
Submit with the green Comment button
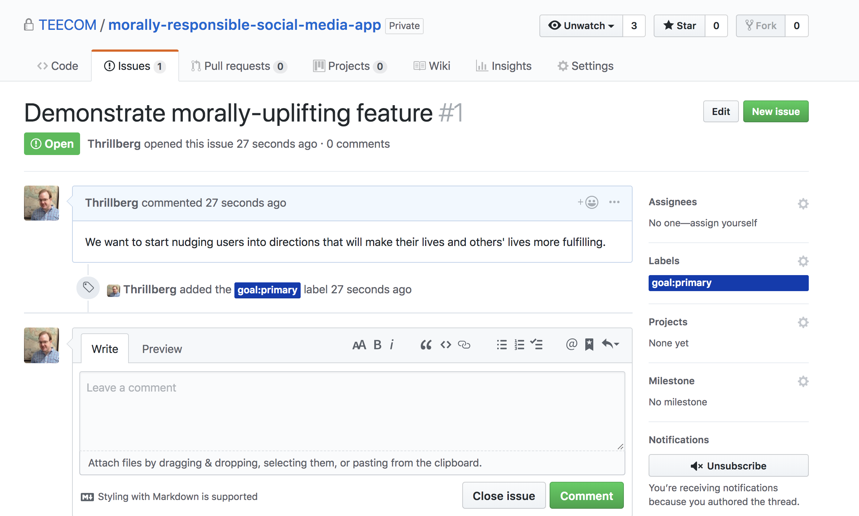point(586,496)
